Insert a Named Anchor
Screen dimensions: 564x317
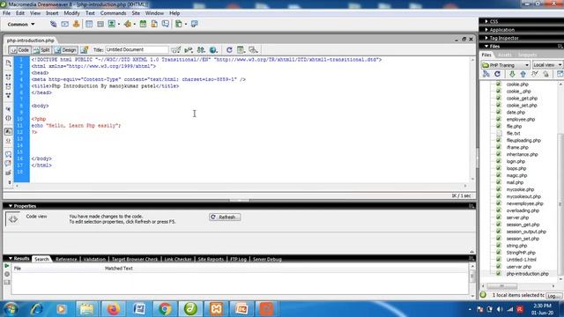coord(77,24)
